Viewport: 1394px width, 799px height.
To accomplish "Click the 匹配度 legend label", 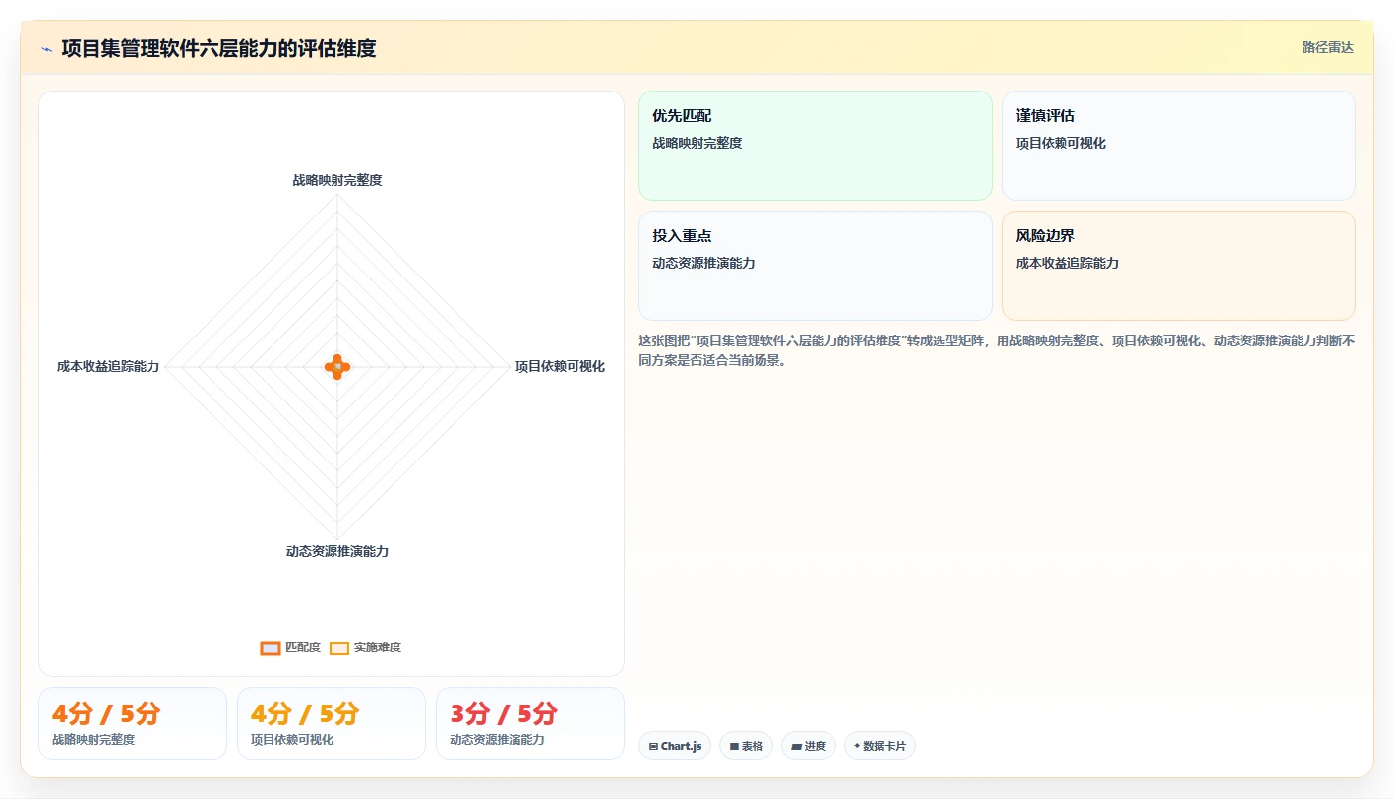I will pos(303,647).
